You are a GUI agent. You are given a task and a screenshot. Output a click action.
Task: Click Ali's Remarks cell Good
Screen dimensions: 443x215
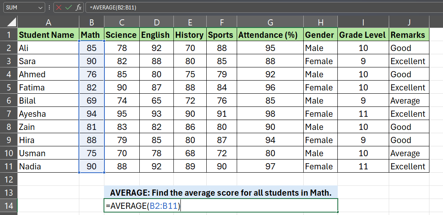tap(409, 48)
